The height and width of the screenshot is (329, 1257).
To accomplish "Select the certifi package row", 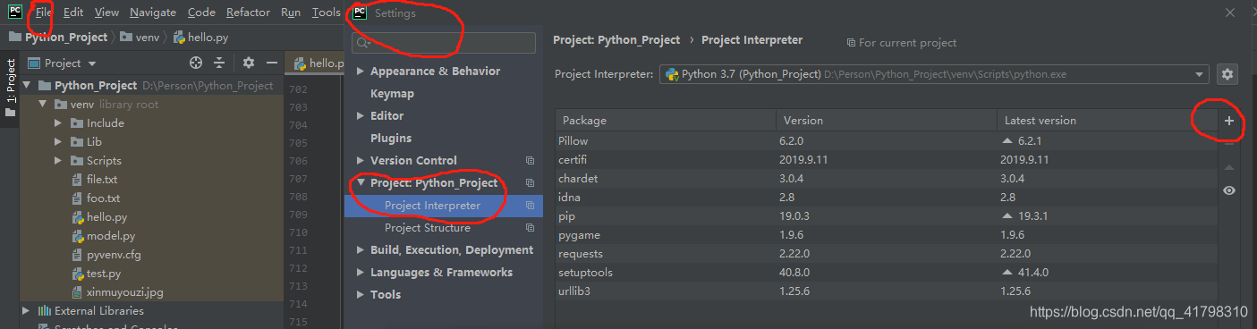I will coord(886,160).
